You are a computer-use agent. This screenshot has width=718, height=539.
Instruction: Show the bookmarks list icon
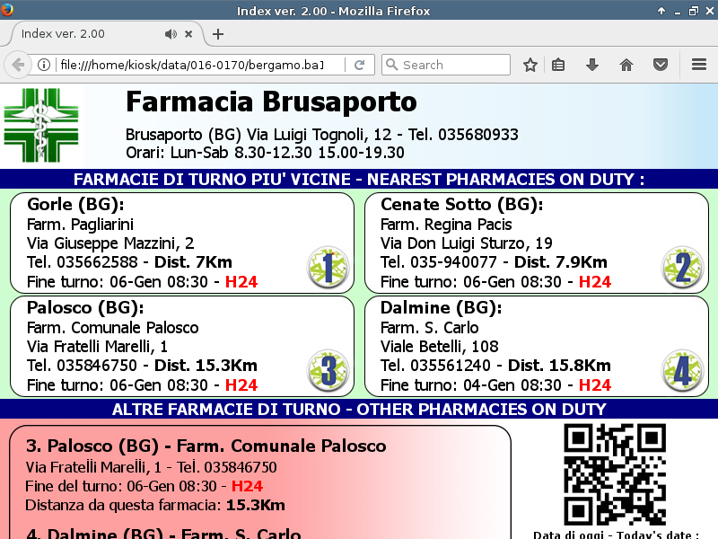point(558,65)
